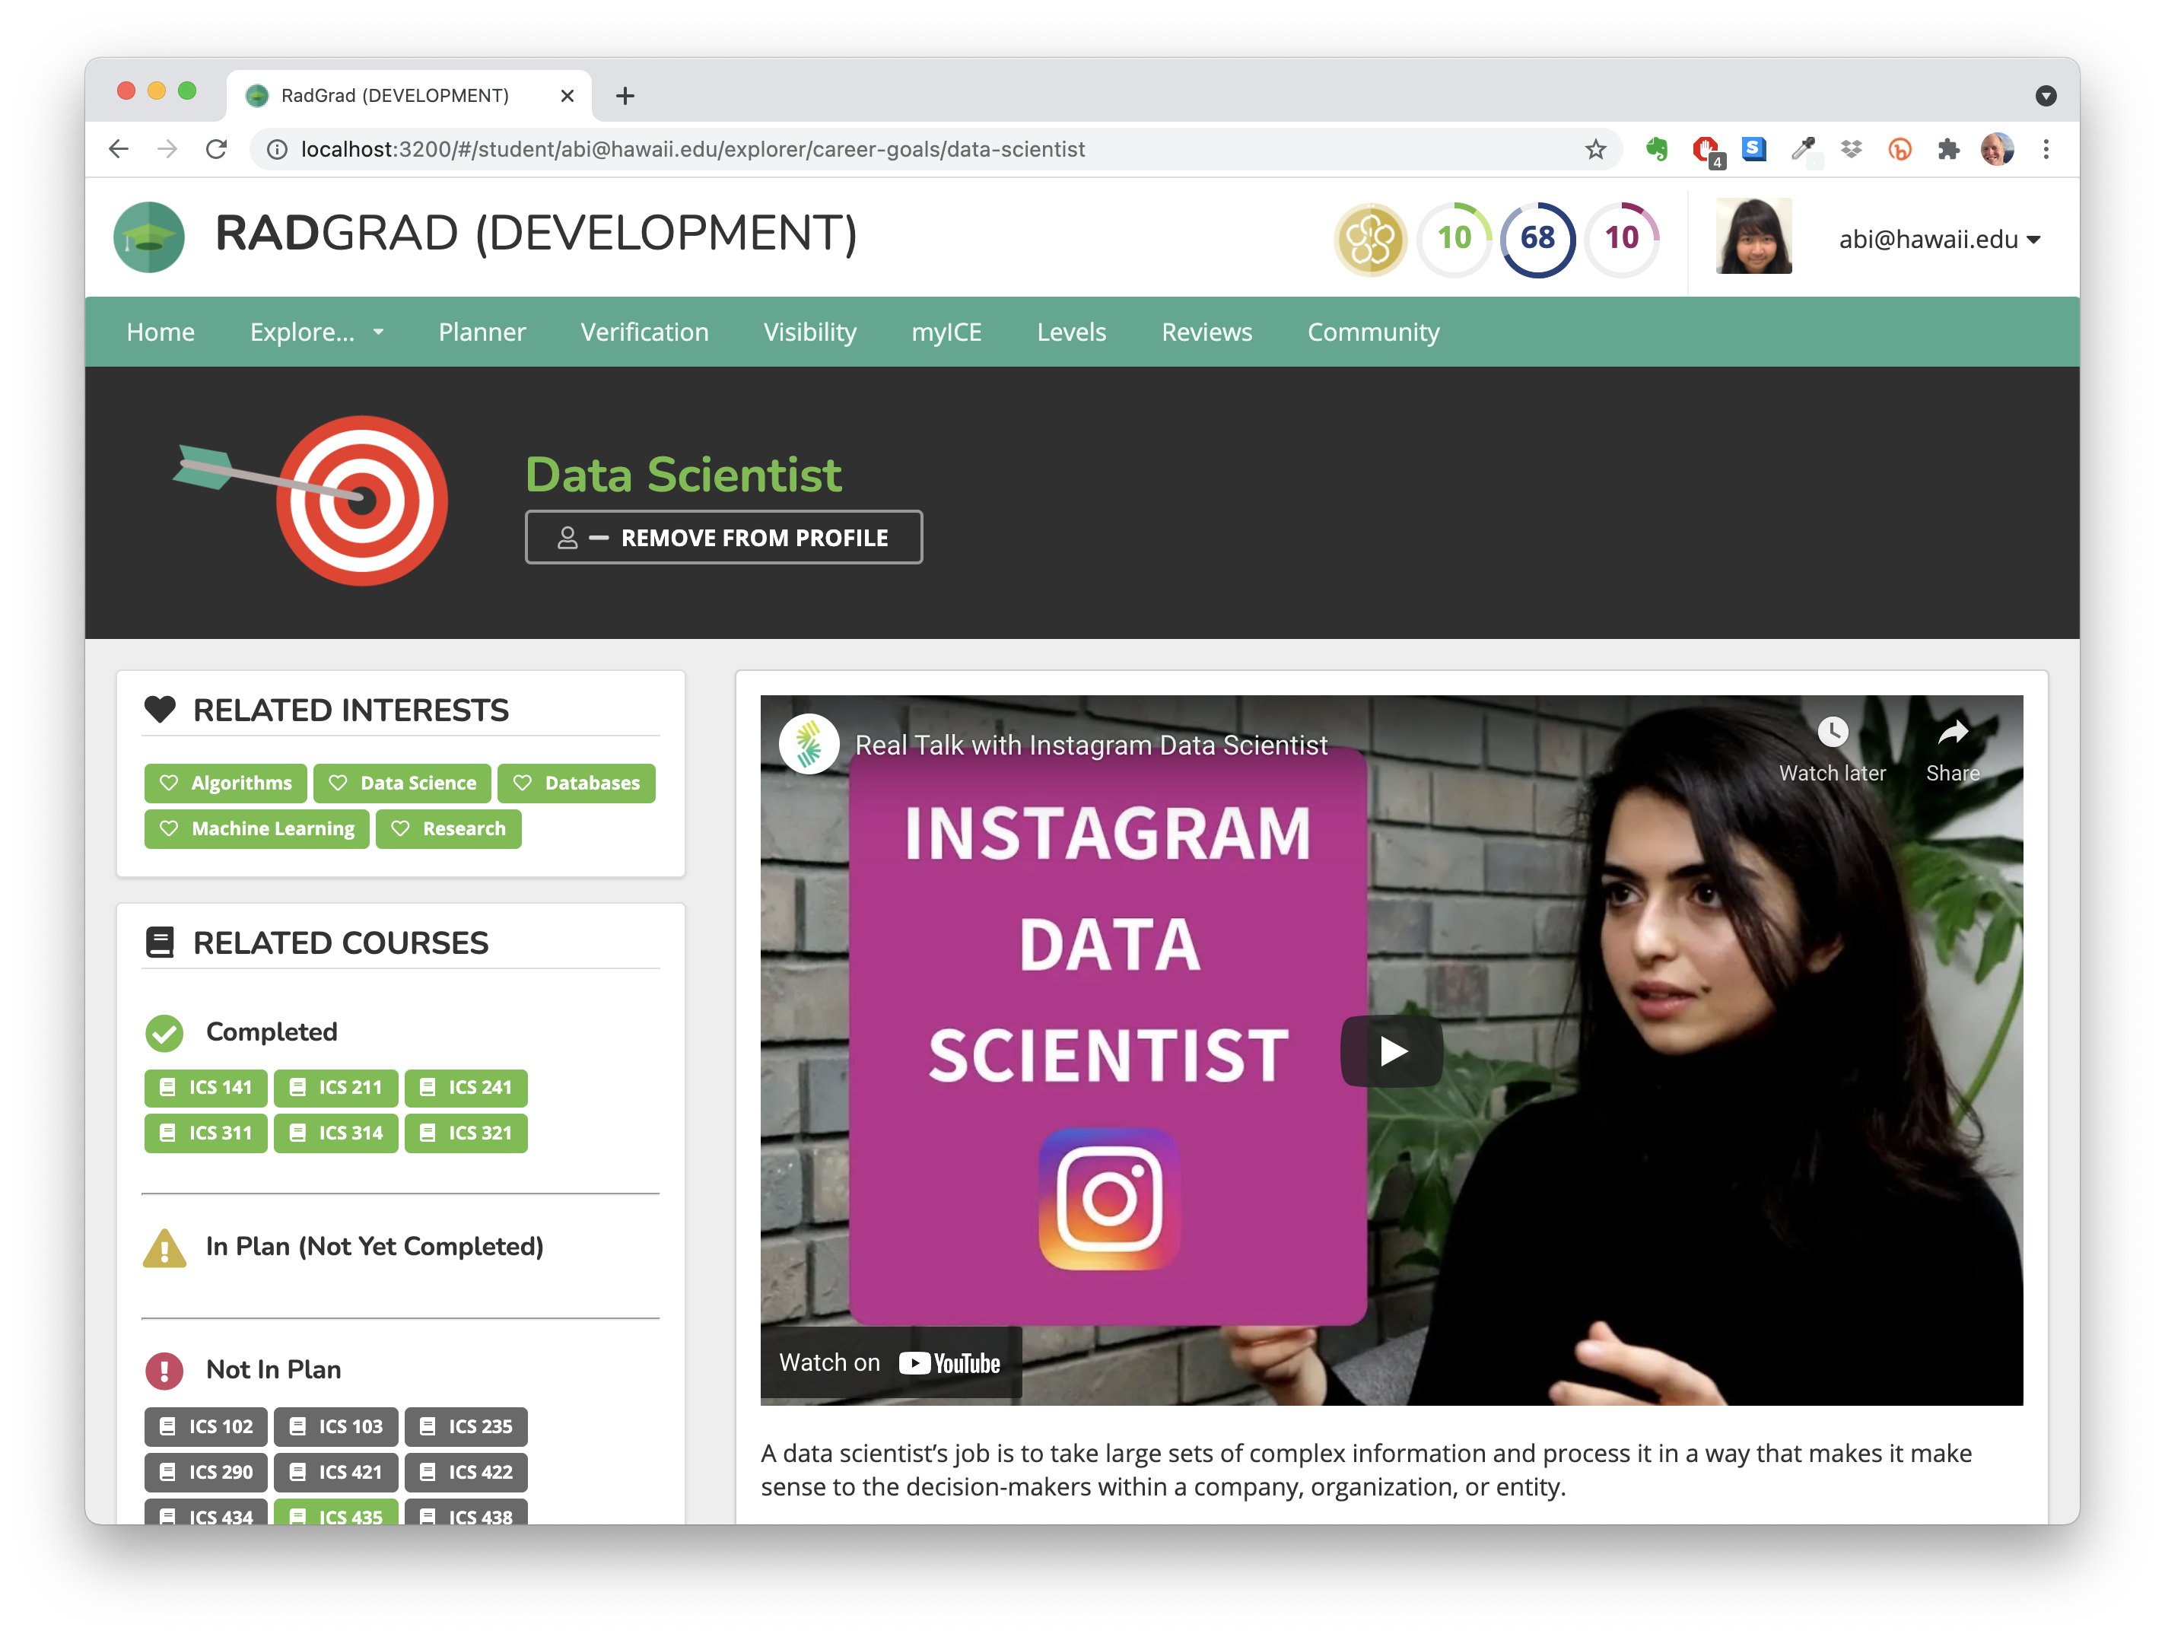
Task: Open the Real Talk video title link
Action: click(x=1092, y=745)
